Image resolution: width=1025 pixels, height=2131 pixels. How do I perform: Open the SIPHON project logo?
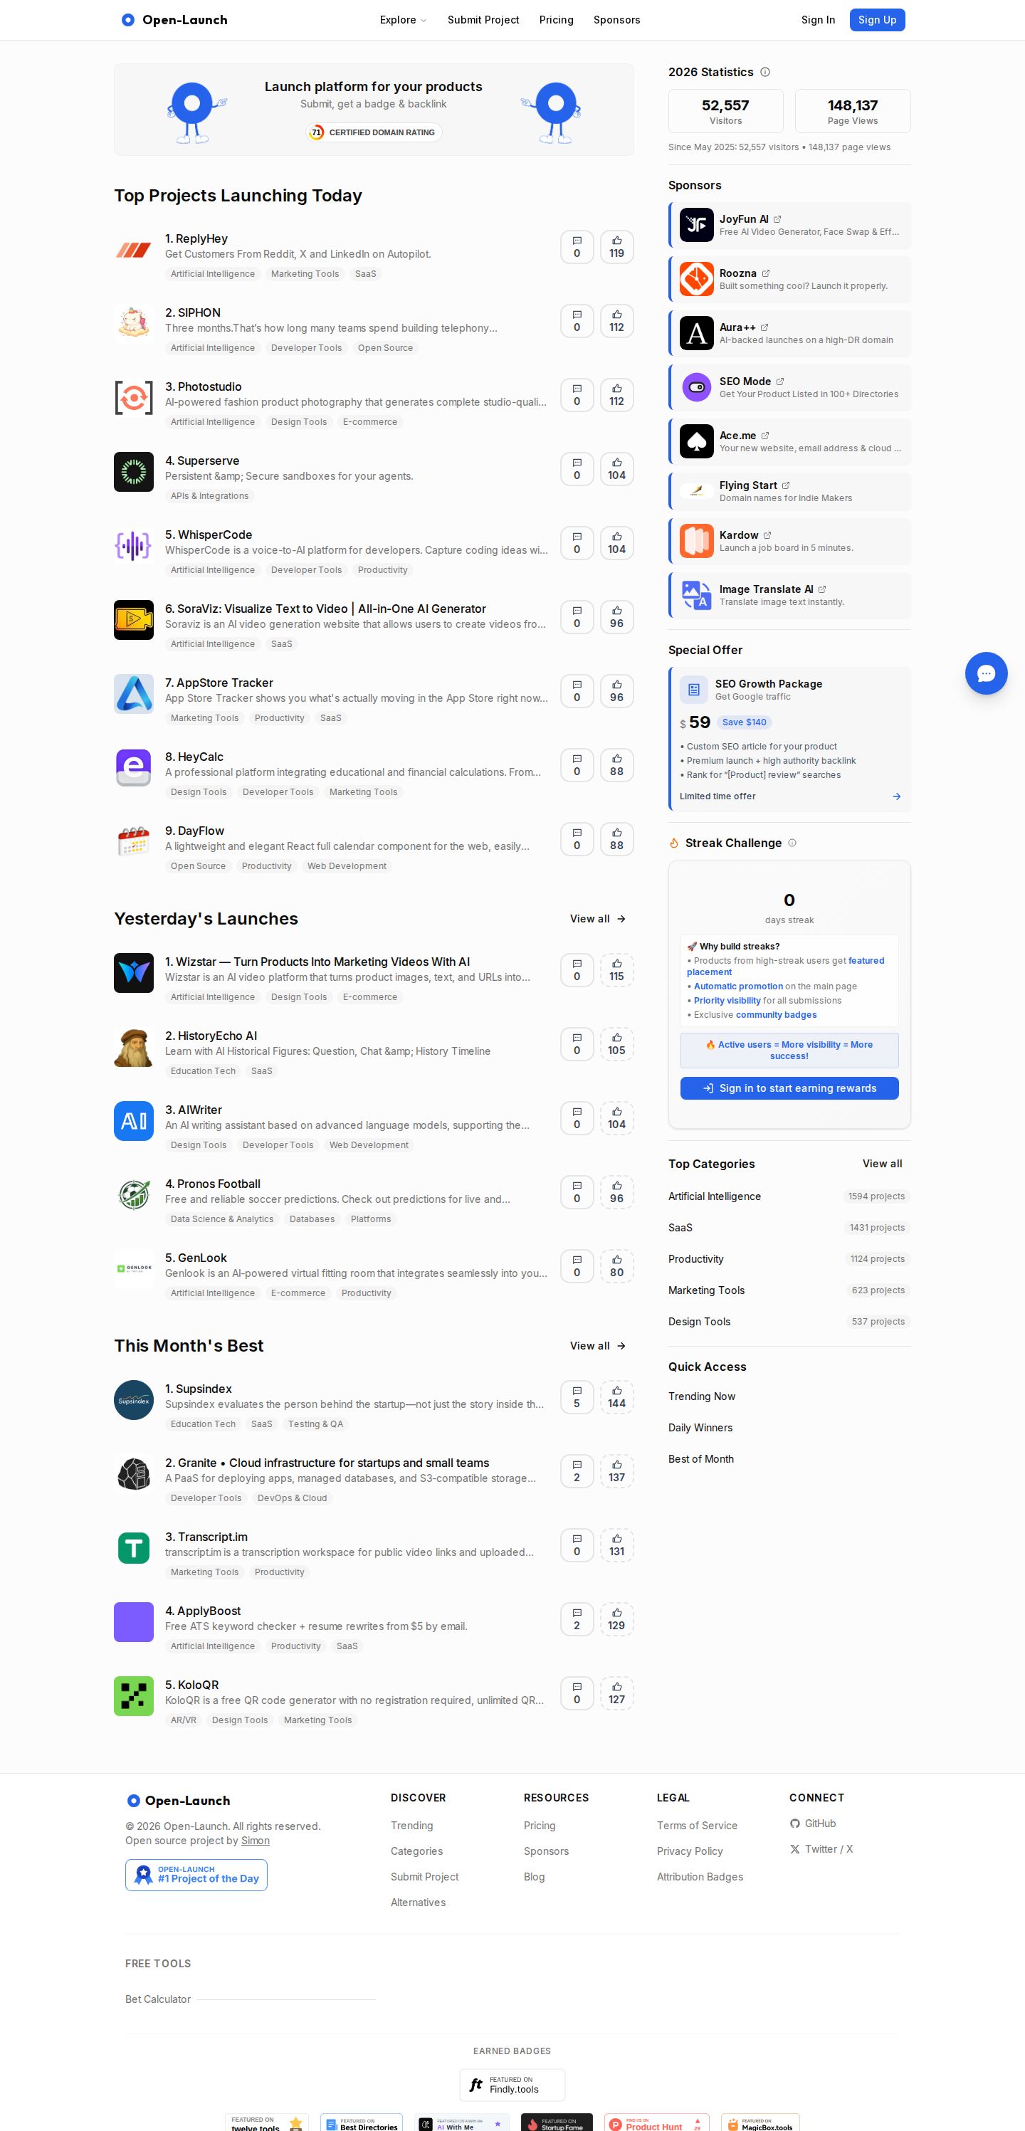pos(133,323)
